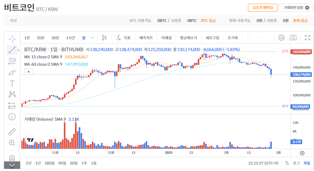Enter fullscreen chart mode
The width and height of the screenshot is (314, 171).
pos(307,37)
